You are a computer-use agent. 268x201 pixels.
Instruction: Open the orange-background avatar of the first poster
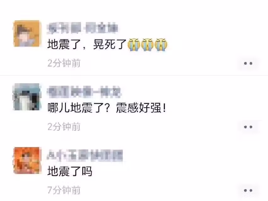click(27, 33)
